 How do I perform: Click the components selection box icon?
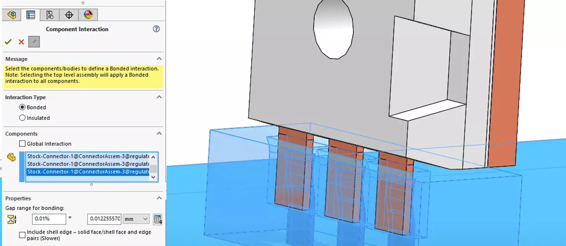coord(11,157)
